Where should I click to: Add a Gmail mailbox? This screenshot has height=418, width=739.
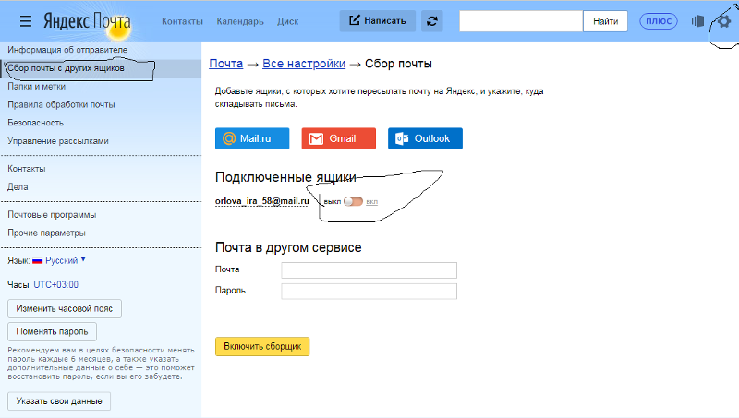338,138
